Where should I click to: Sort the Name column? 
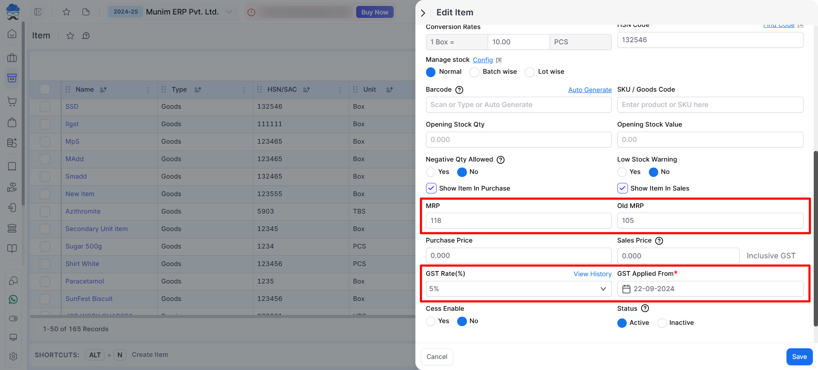point(103,90)
